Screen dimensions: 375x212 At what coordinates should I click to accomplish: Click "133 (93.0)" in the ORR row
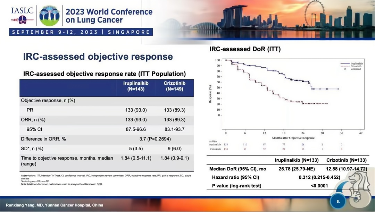(136, 119)
